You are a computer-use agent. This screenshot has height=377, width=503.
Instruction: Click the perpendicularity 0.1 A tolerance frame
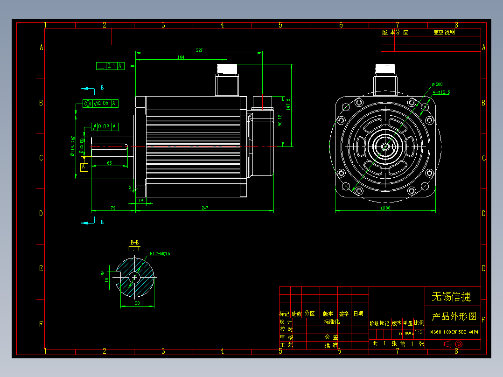(110, 66)
